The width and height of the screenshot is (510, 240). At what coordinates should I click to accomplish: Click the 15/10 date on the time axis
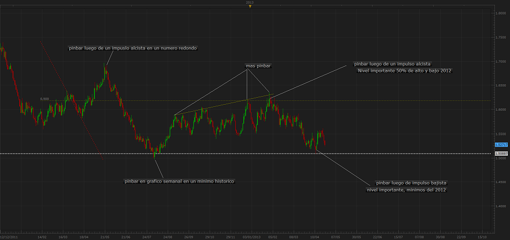click(482, 236)
